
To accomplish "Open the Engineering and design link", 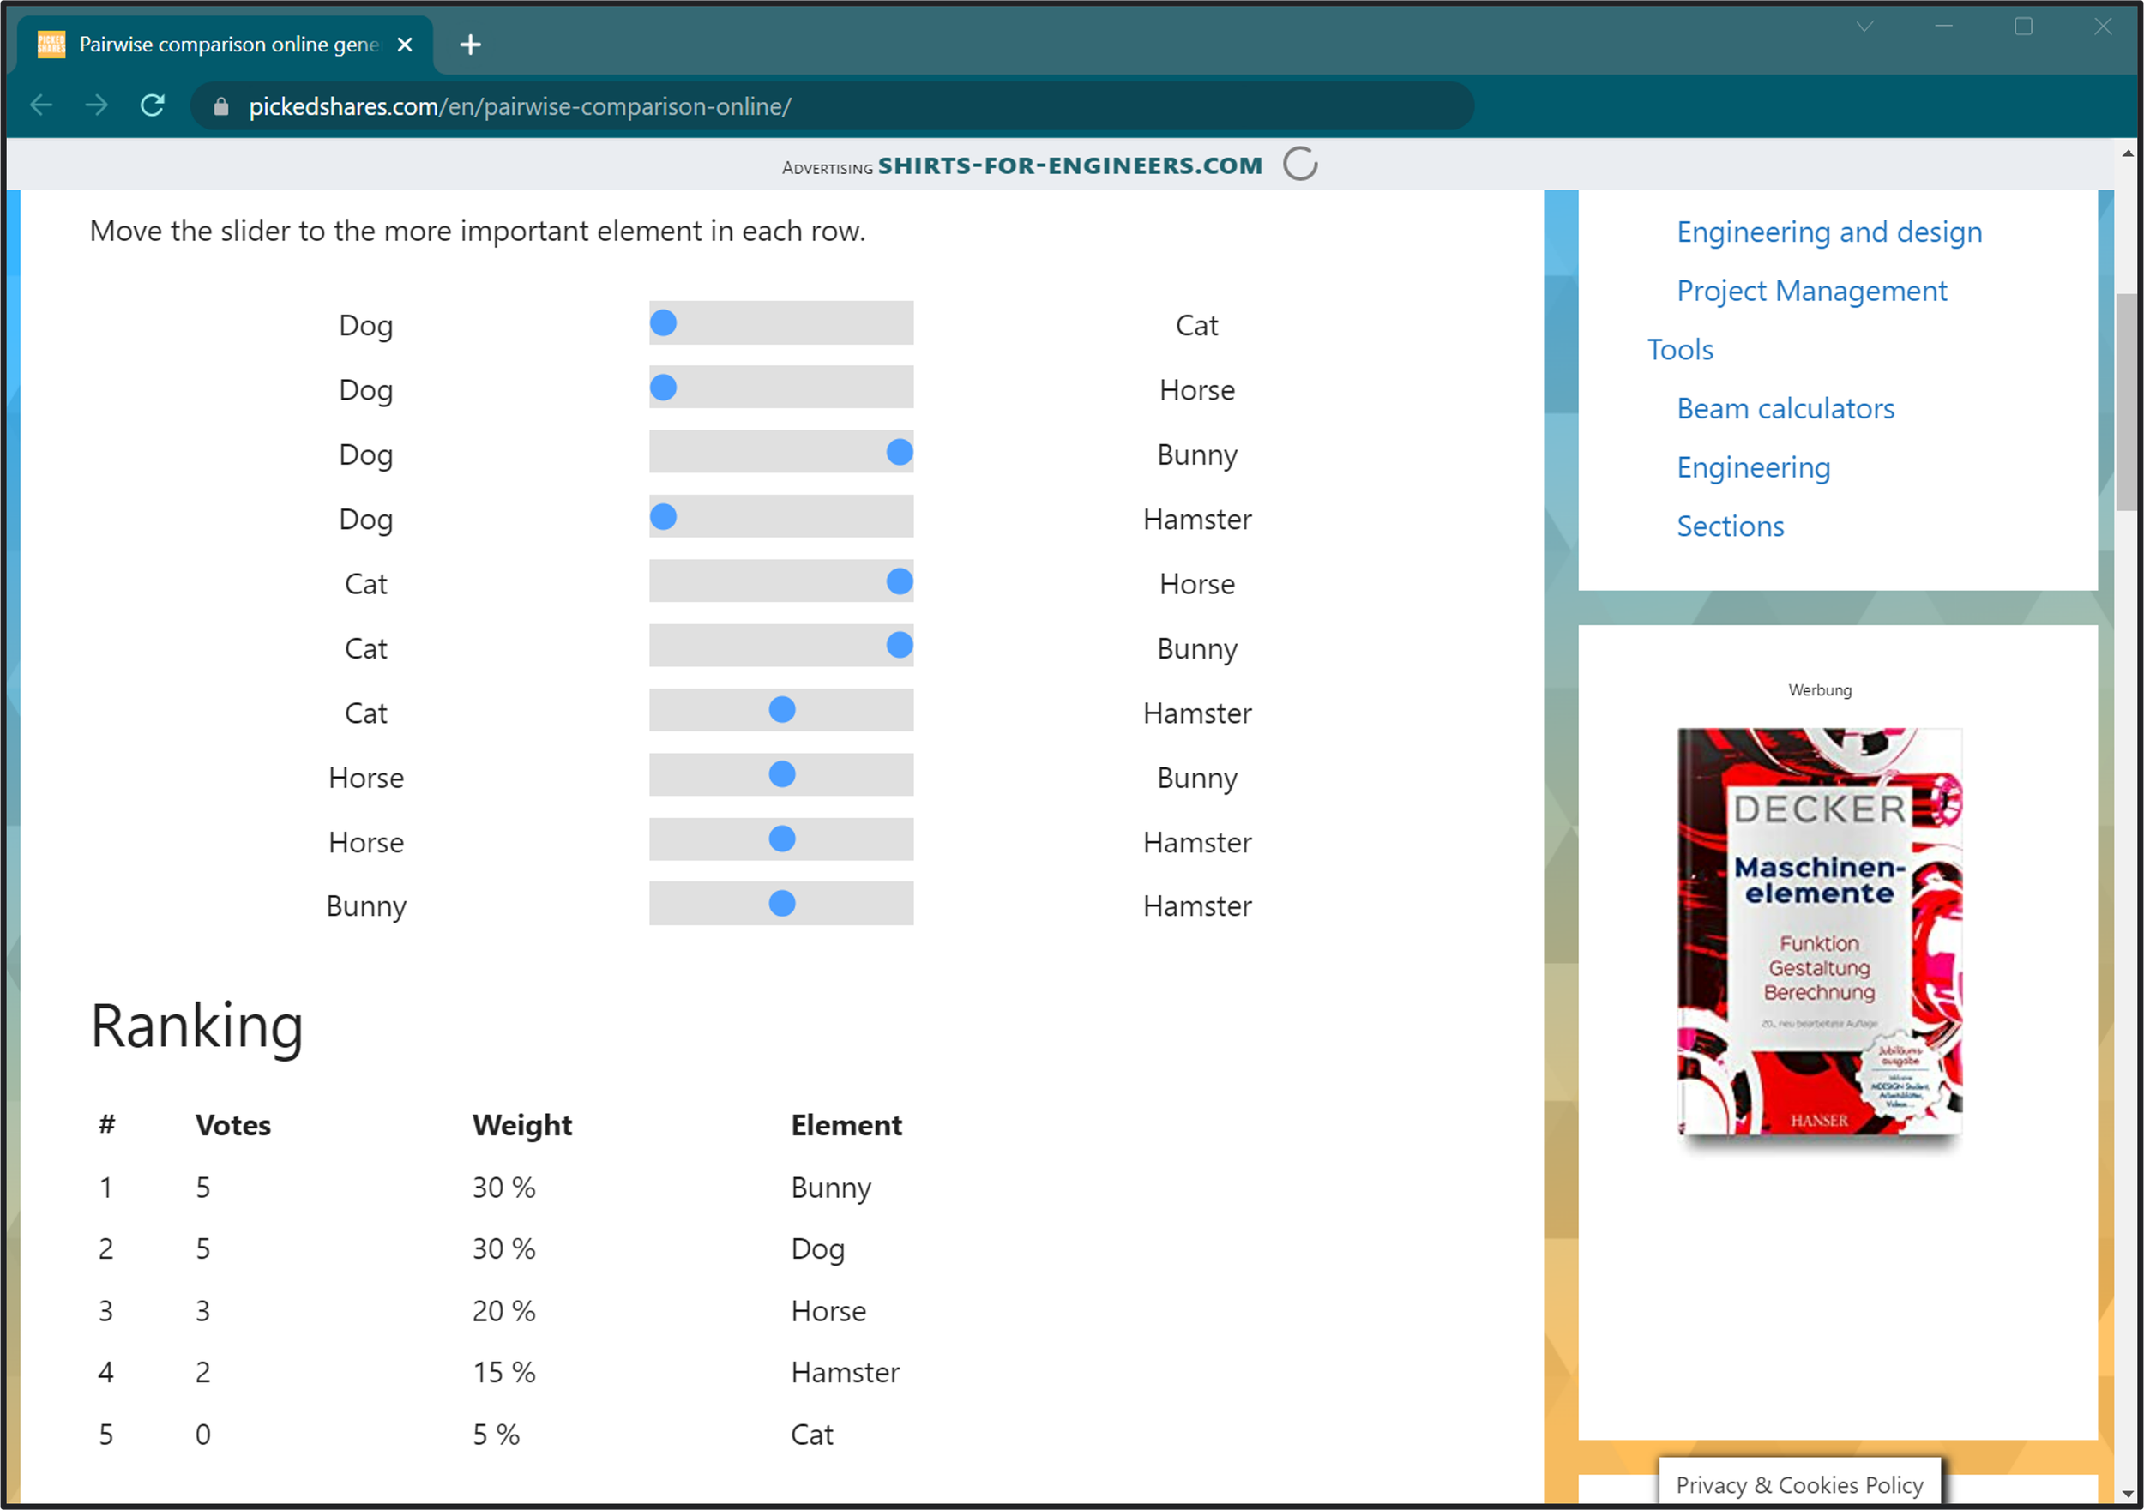I will 1828,232.
